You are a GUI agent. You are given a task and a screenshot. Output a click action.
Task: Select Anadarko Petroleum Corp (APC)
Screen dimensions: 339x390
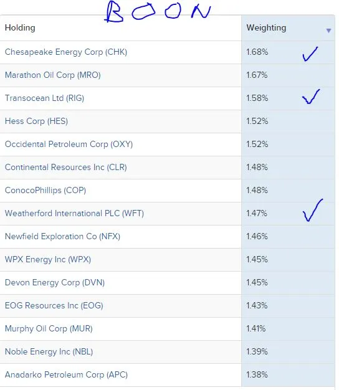[67, 374]
